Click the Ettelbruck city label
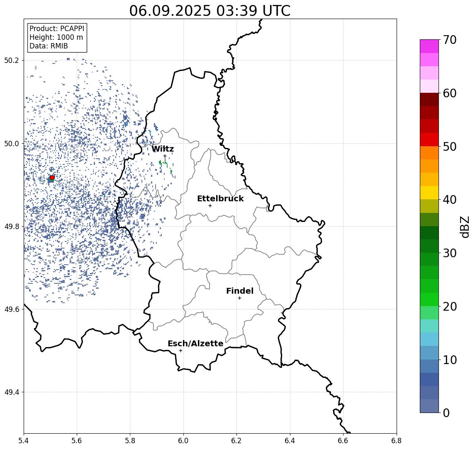This screenshot has height=449, width=475. pos(220,198)
